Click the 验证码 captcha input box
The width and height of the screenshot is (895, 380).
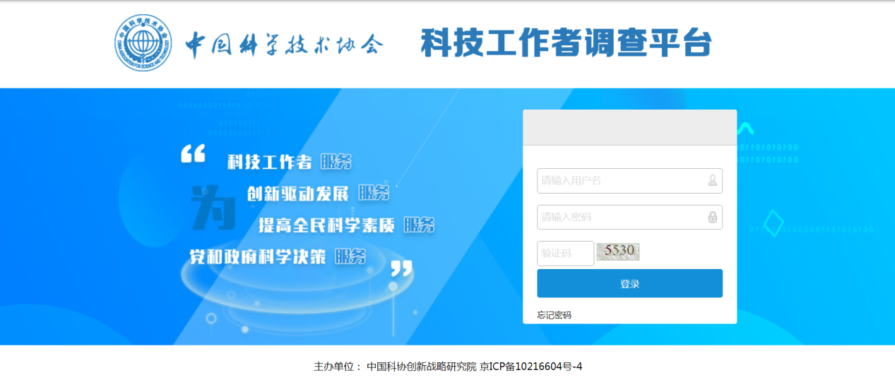click(565, 254)
